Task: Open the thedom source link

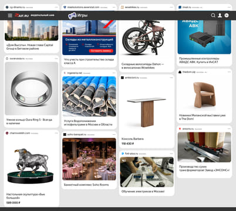Action: pos(189,72)
